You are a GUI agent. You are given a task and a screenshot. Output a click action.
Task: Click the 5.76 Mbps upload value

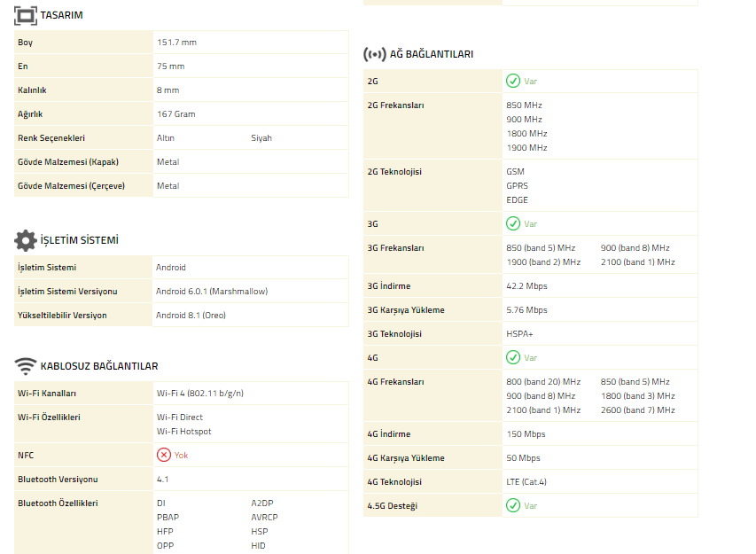[527, 310]
